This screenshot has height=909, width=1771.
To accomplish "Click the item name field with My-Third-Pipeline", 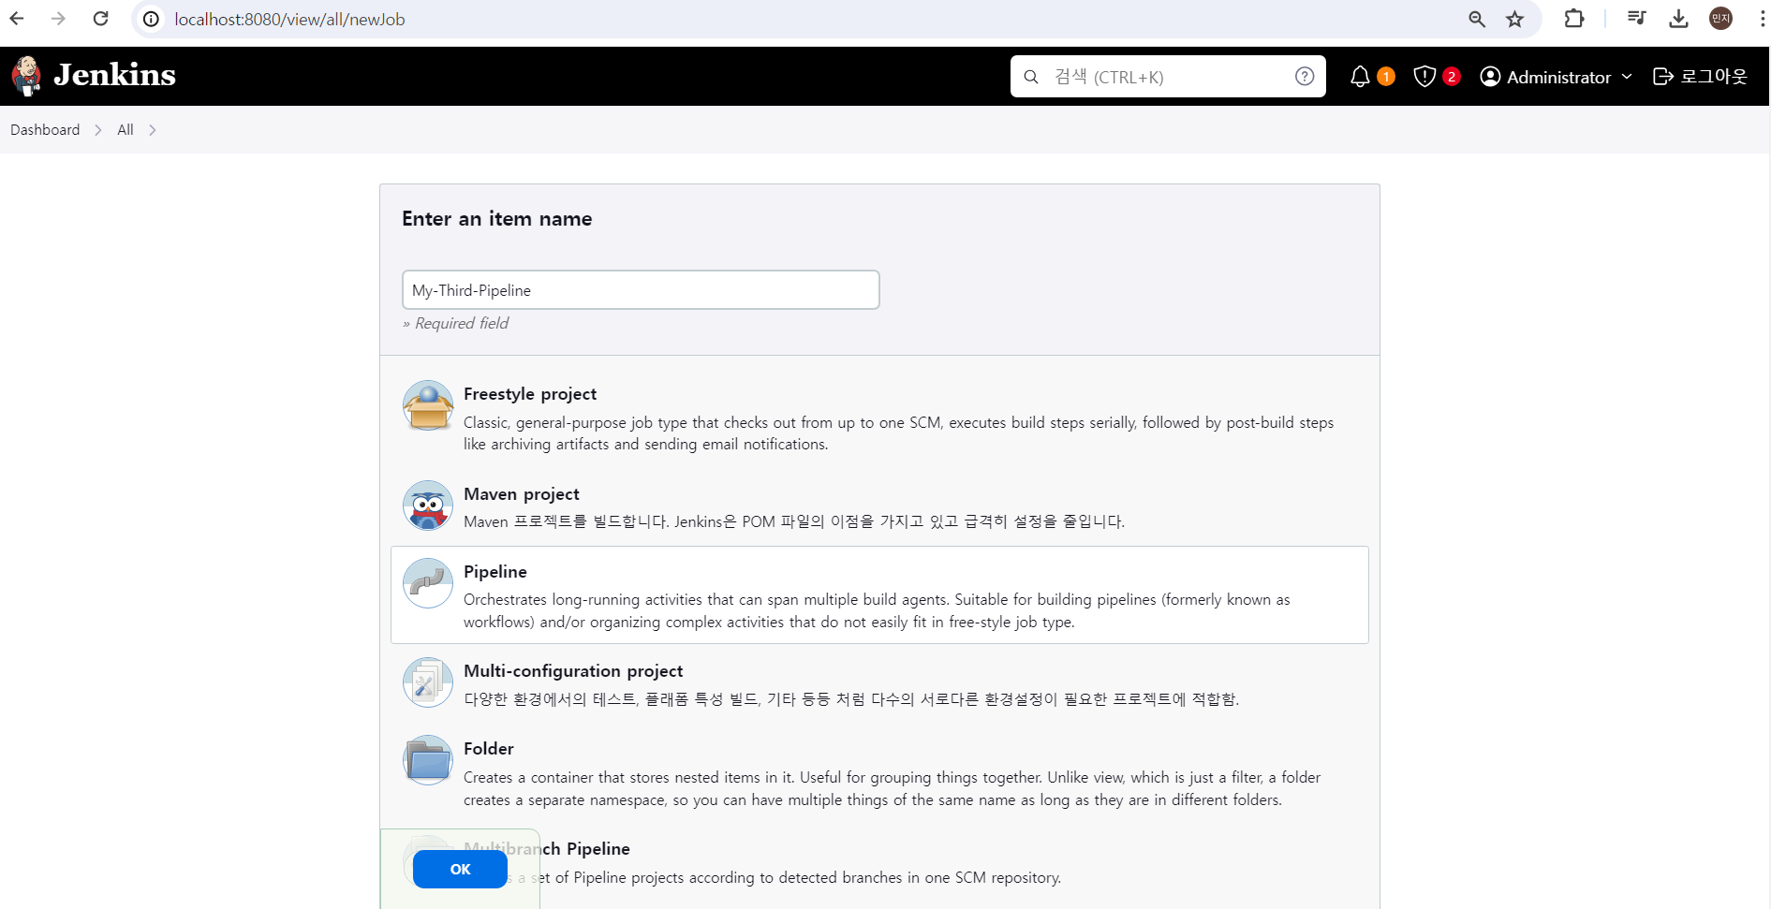I will tap(641, 290).
